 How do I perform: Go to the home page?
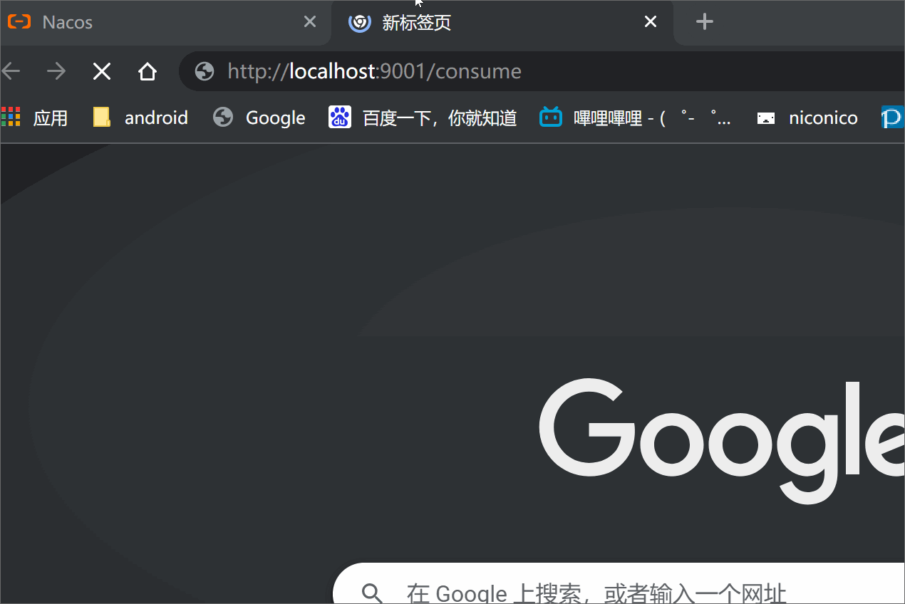click(148, 71)
